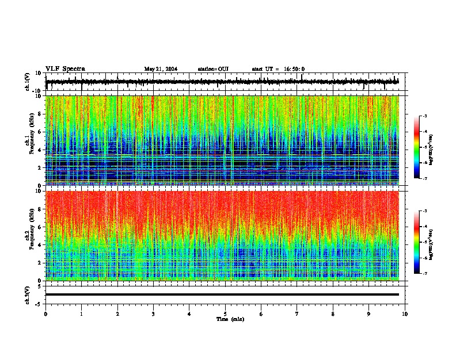Click ch.2 frequency axis 2 kHz tick label
The height and width of the screenshot is (352, 456).
(x=40, y=263)
